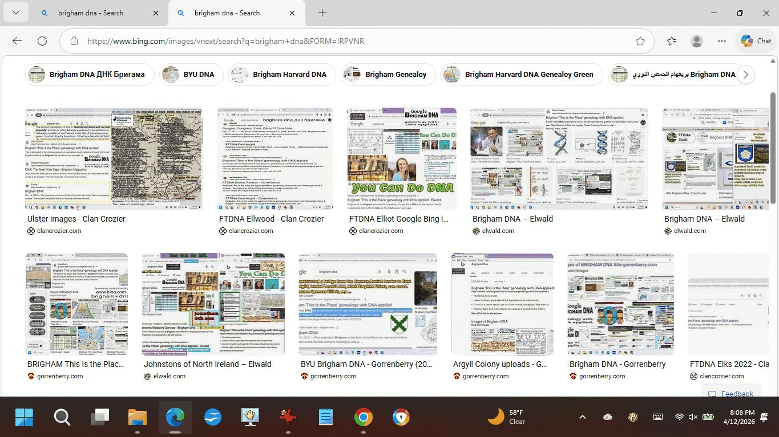The width and height of the screenshot is (779, 437).
Task: Select the Brigham Harvard DNA chip
Action: pyautogui.click(x=282, y=75)
